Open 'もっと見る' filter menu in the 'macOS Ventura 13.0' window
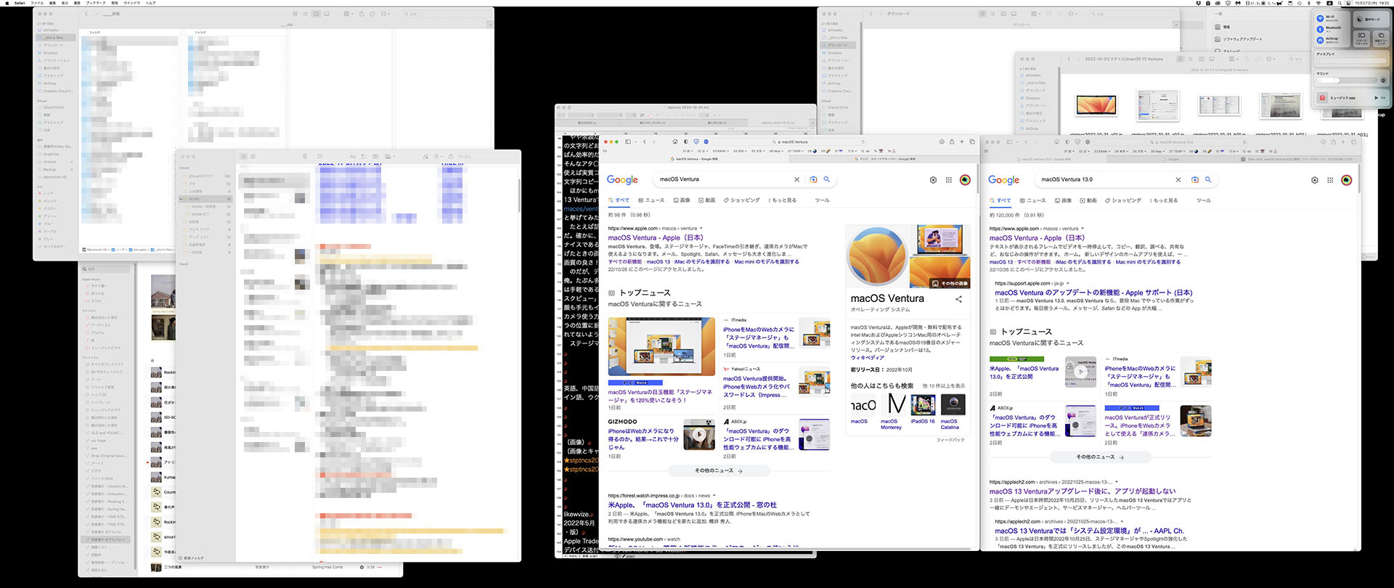Screen dimensions: 1394x588 click(1164, 200)
